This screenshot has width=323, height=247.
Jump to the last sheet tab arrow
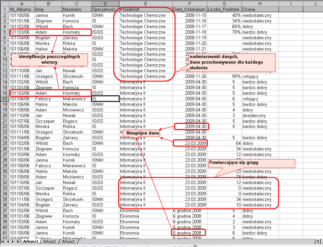(x=18, y=241)
